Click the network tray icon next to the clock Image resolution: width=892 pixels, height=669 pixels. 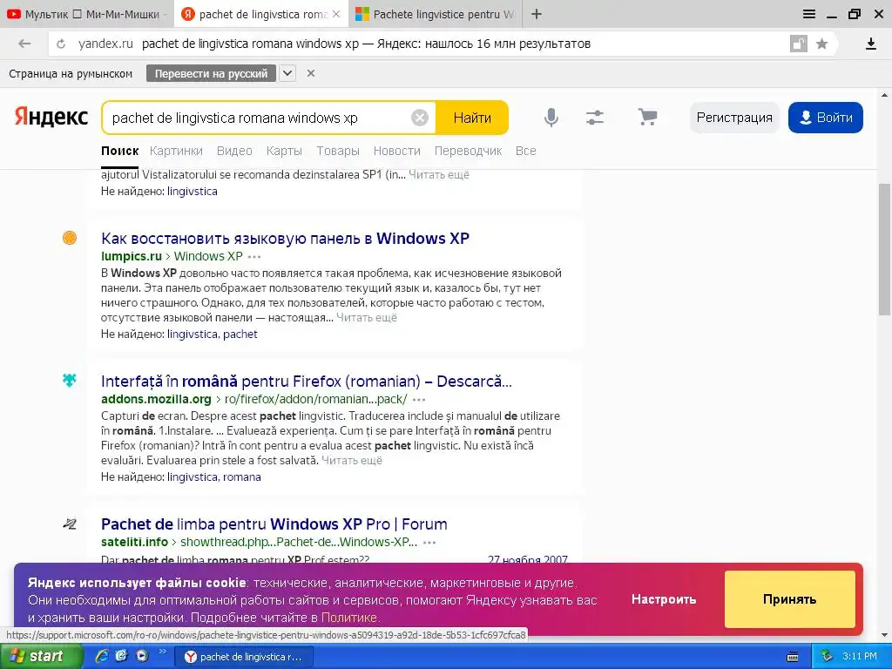(828, 657)
